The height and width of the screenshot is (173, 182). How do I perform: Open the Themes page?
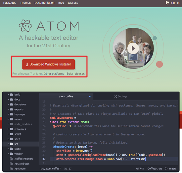click(25, 3)
